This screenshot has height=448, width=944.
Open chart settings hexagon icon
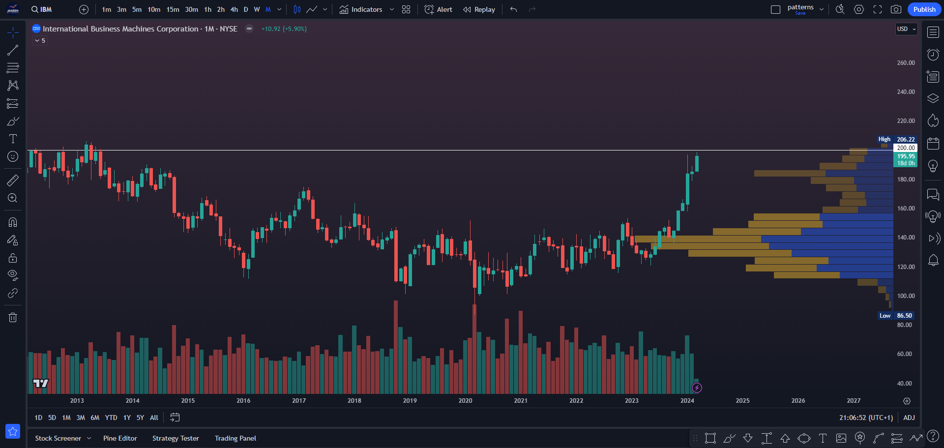point(858,9)
